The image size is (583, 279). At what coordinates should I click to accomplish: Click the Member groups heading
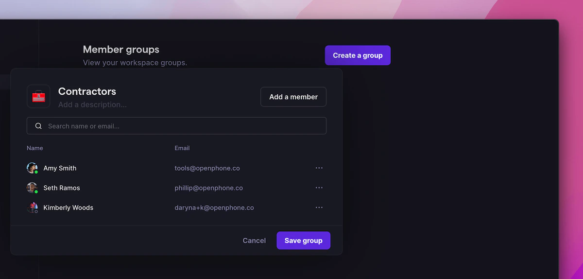[121, 50]
